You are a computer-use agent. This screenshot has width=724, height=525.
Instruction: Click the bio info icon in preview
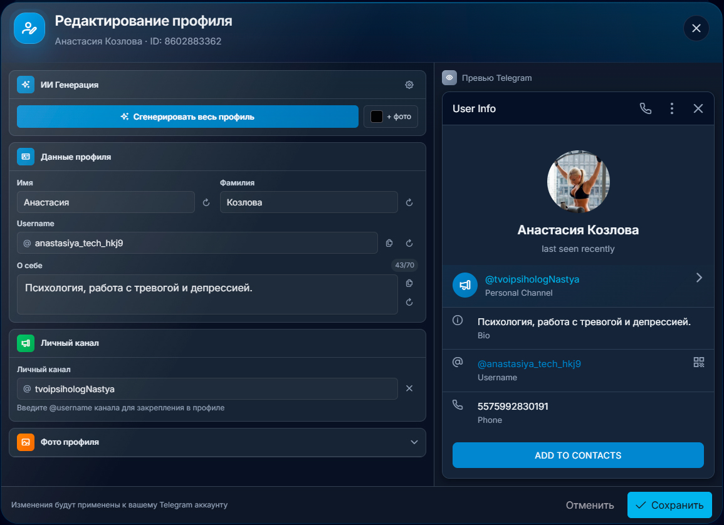(458, 320)
